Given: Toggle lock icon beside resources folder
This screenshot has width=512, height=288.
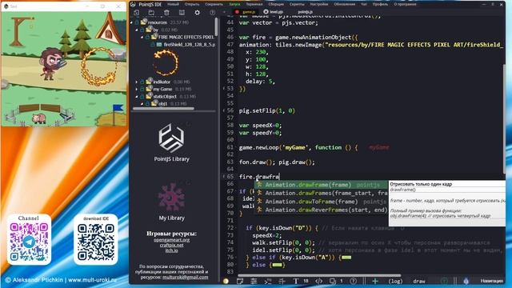Looking at the screenshot, I should click(137, 22).
